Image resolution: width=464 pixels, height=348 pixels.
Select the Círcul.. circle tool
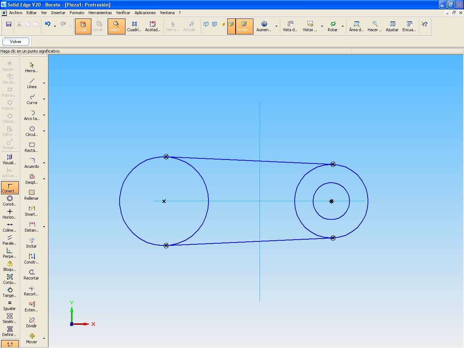click(32, 131)
